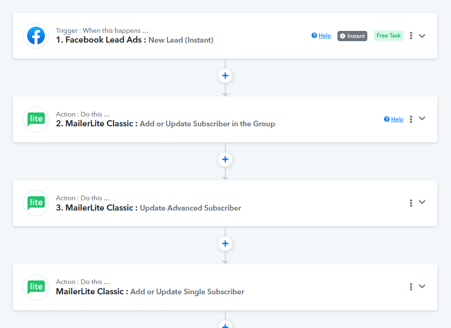
Task: Click title '2. MailerLite Classic : Add or Update Subscriber in the Group'
Action: click(165, 124)
